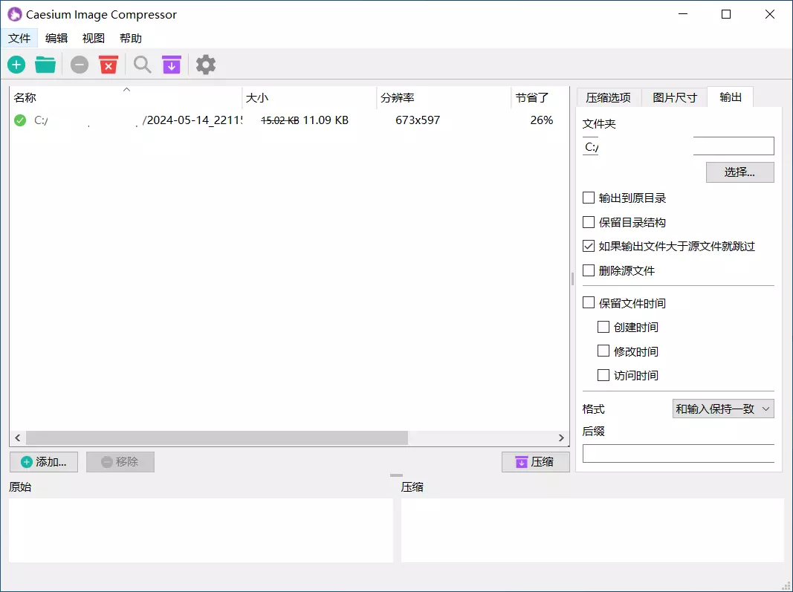793x592 pixels.
Task: Click the teal open folder toolbar icon
Action: click(x=45, y=65)
